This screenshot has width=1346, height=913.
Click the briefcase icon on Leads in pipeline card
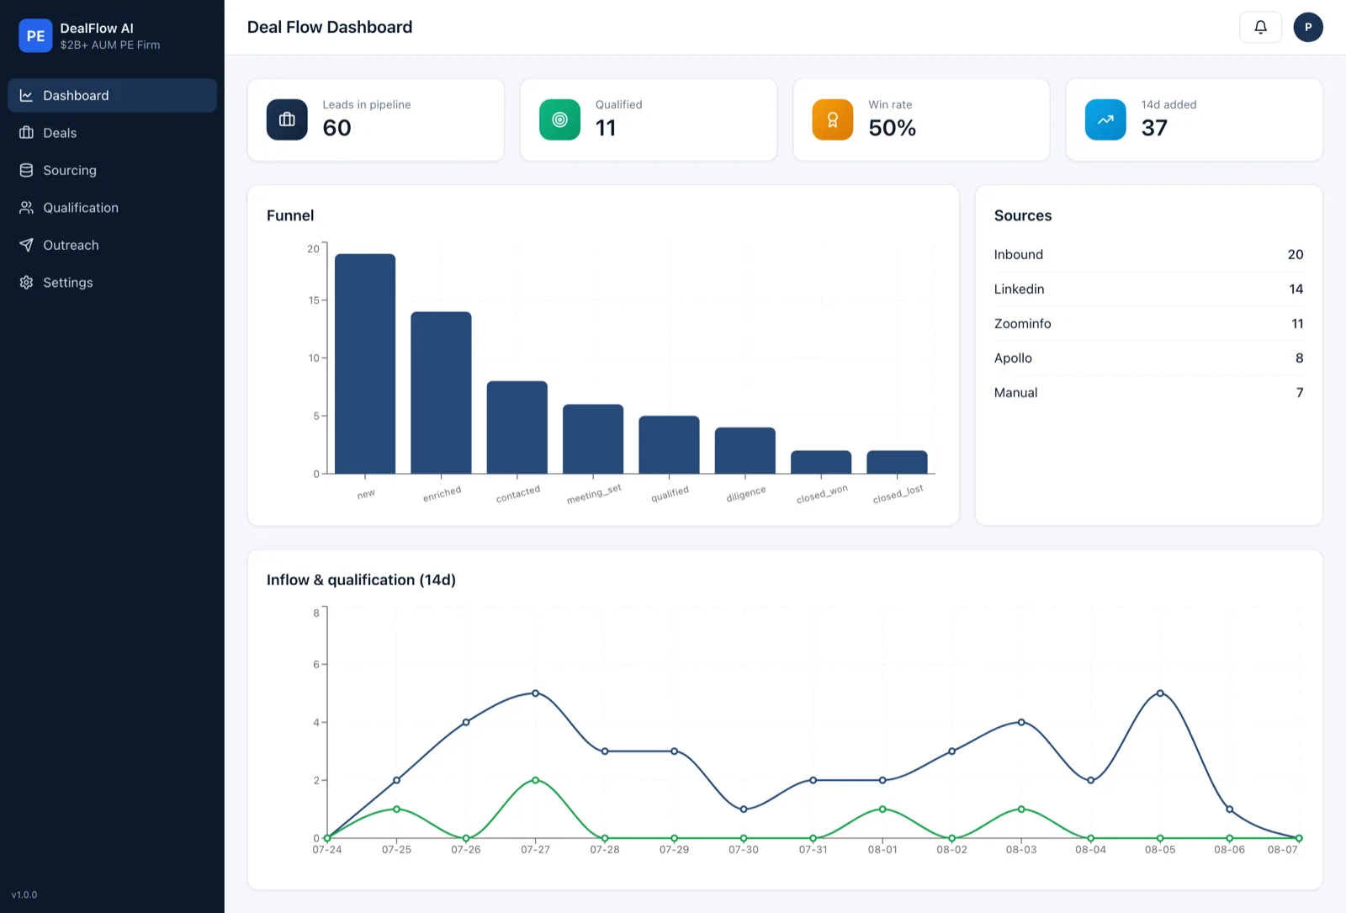pyautogui.click(x=287, y=119)
